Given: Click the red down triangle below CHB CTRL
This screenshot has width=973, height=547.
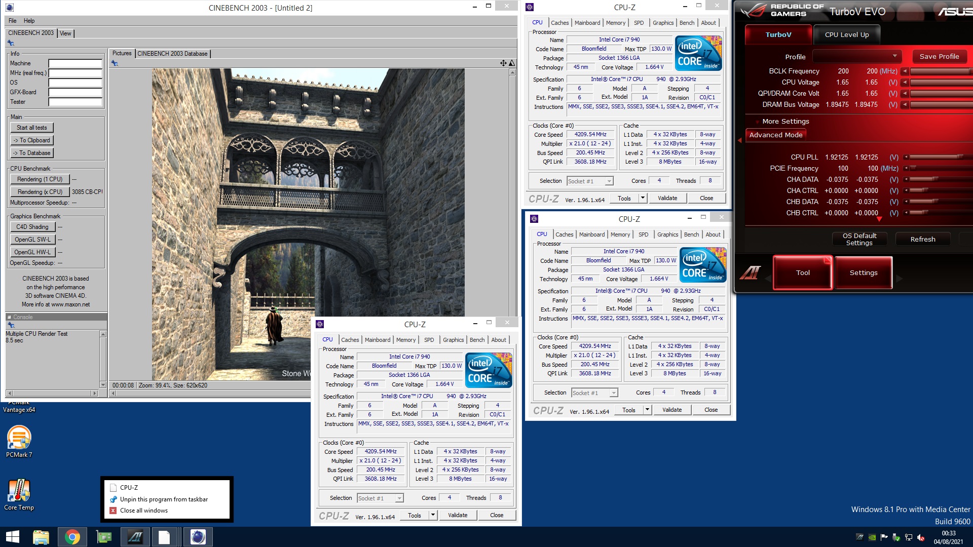Looking at the screenshot, I should click(x=879, y=219).
